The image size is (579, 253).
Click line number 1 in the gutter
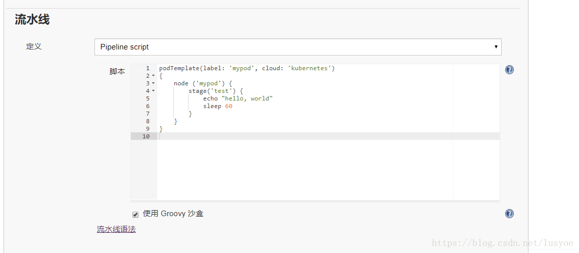[x=148, y=68]
